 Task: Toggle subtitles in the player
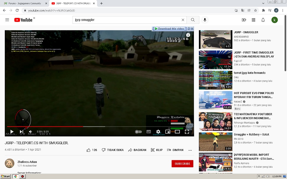[x=149, y=132]
